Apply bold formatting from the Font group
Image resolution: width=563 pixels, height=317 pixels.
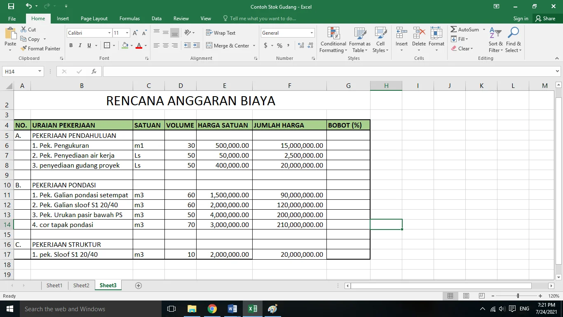pos(70,45)
